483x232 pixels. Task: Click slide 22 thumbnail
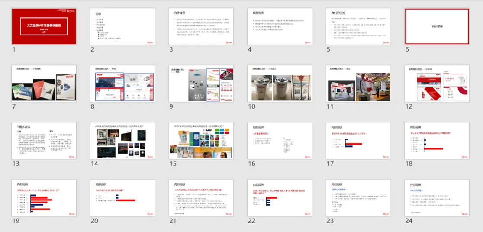280,198
